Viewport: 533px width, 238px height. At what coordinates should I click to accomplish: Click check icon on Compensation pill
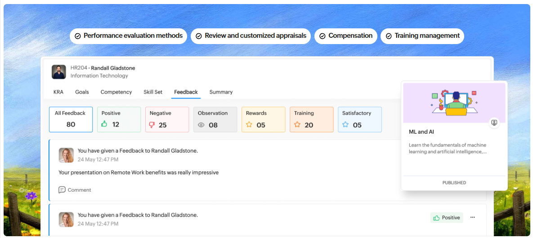click(x=322, y=36)
